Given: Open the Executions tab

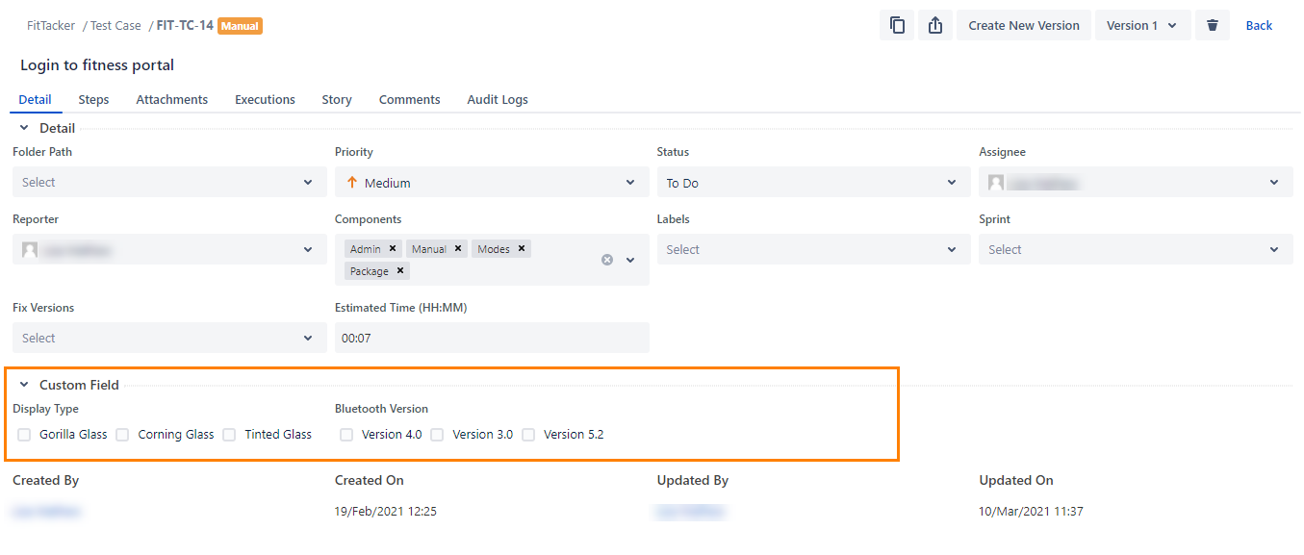Looking at the screenshot, I should (265, 99).
